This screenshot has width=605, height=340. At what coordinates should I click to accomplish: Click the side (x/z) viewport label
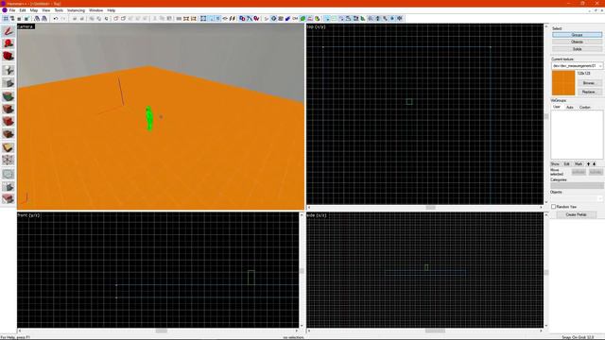[317, 215]
